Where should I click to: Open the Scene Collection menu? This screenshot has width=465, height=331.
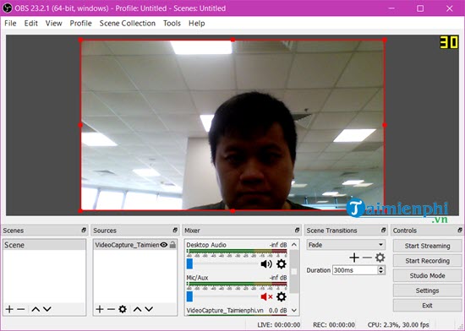(127, 23)
